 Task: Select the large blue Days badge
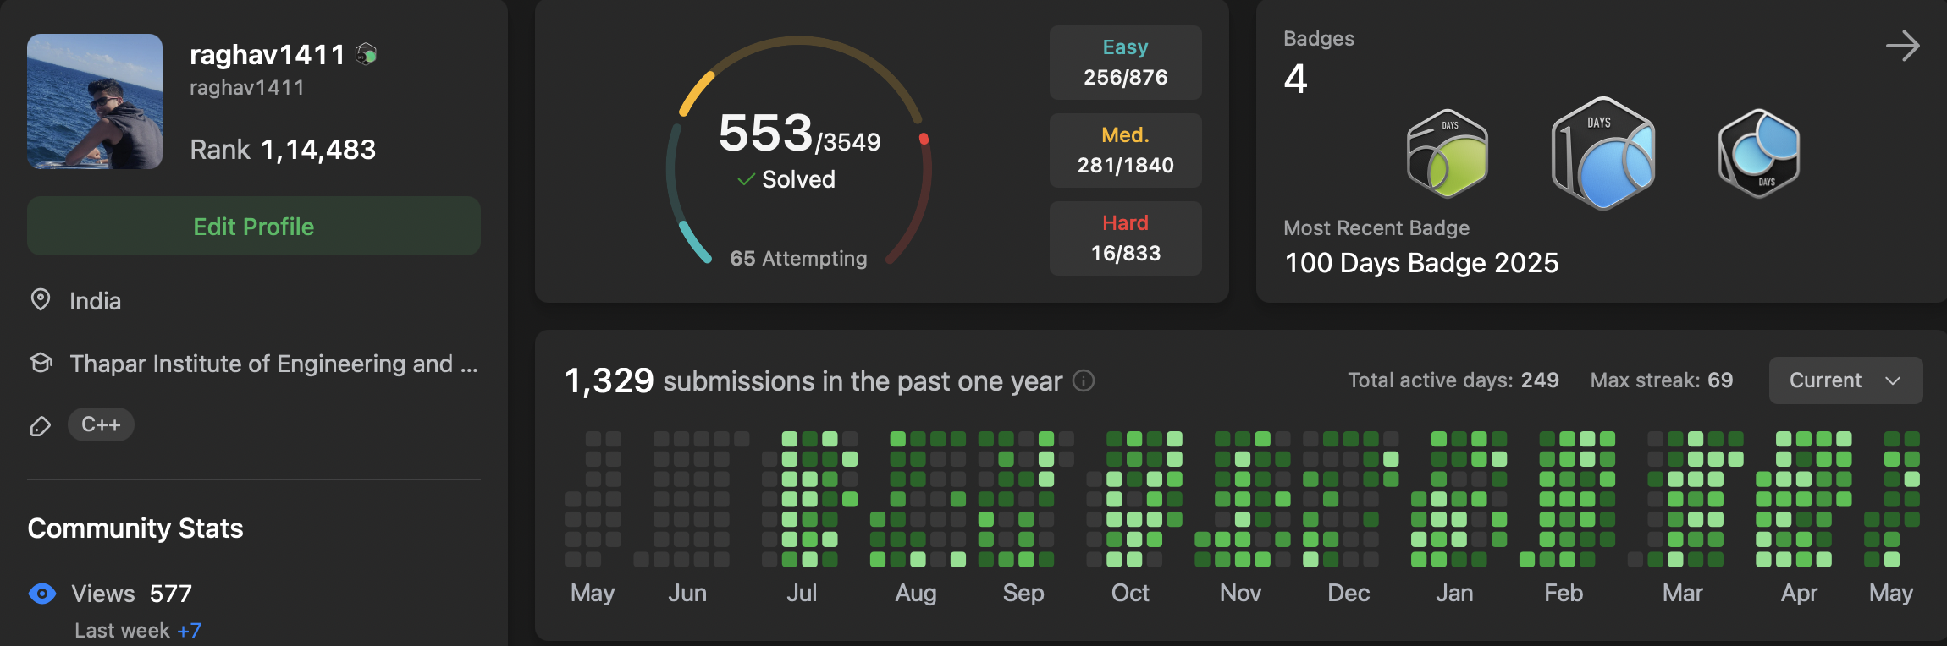click(1602, 154)
